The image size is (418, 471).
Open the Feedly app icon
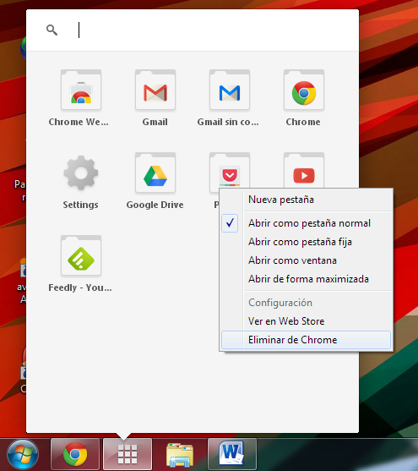coord(81,256)
